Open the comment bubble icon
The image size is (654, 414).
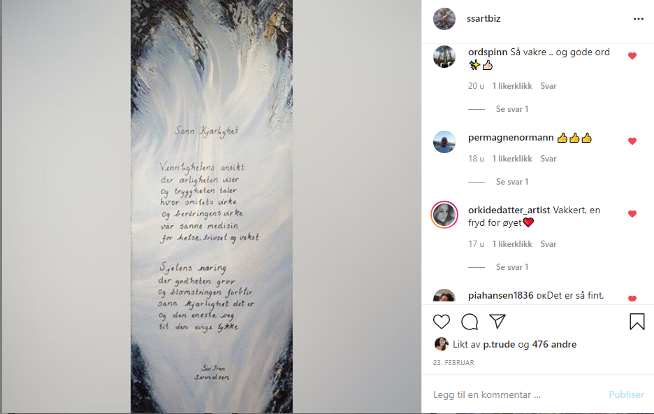pyautogui.click(x=470, y=322)
